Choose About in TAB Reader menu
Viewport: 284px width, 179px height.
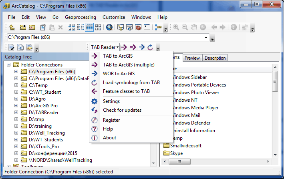click(131, 138)
